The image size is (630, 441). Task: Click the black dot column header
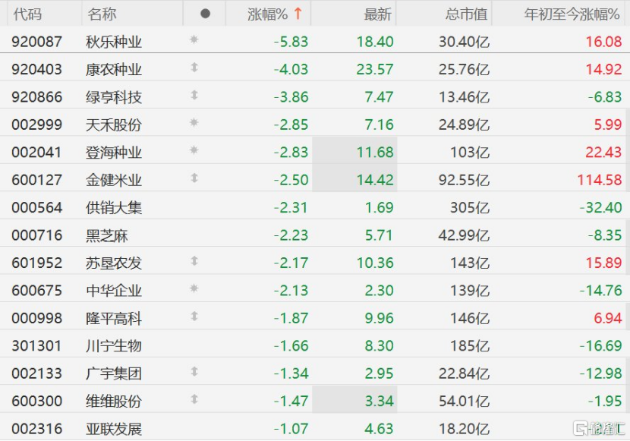tap(205, 14)
